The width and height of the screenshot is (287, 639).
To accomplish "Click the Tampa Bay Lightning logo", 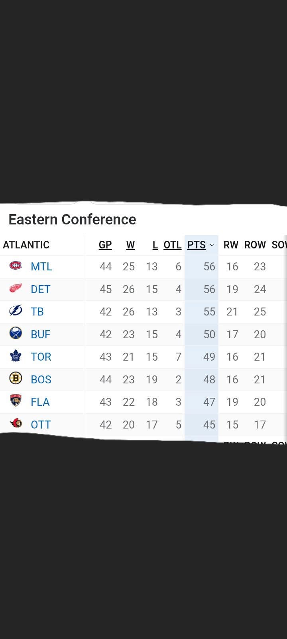I will pos(16,311).
